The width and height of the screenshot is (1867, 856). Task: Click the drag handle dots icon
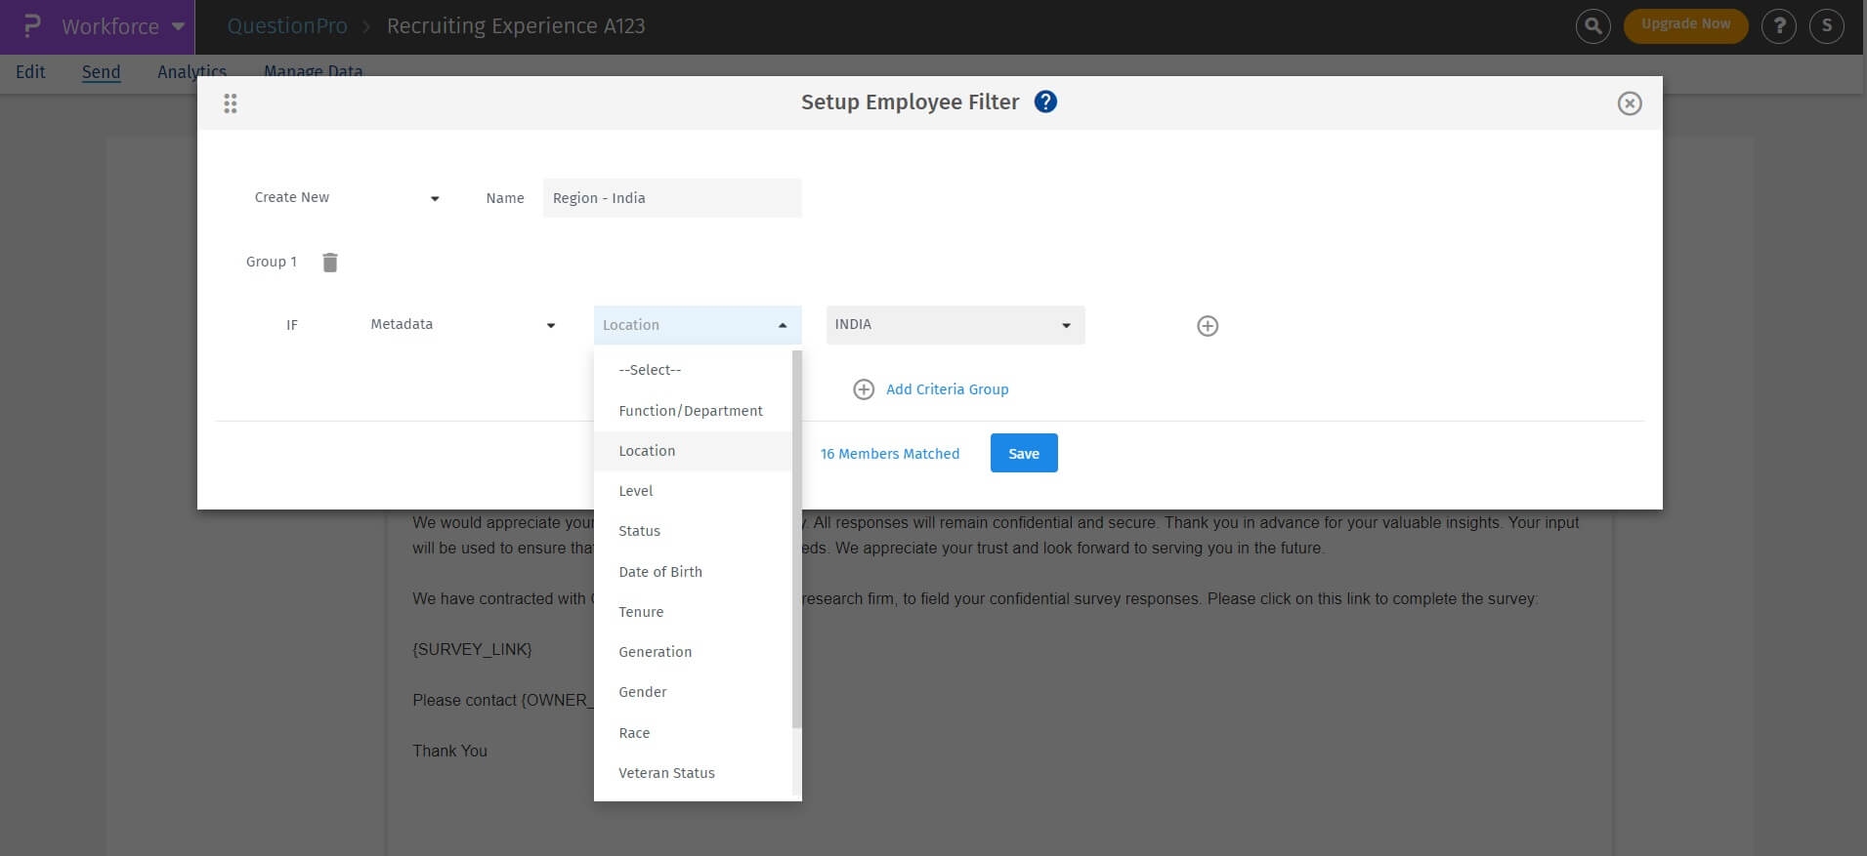click(231, 103)
